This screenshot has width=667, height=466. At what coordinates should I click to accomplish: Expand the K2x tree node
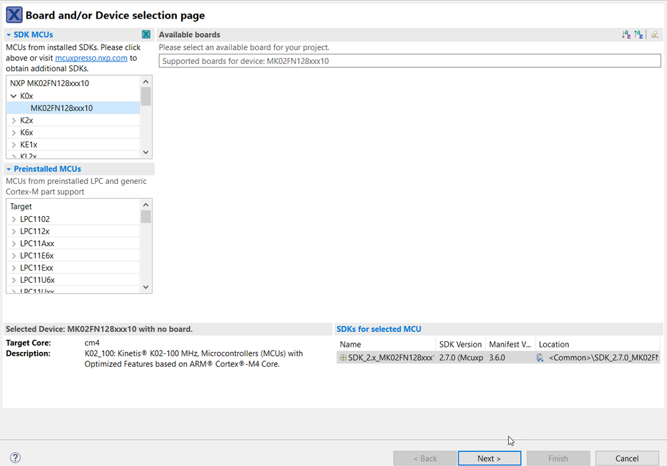pos(13,121)
